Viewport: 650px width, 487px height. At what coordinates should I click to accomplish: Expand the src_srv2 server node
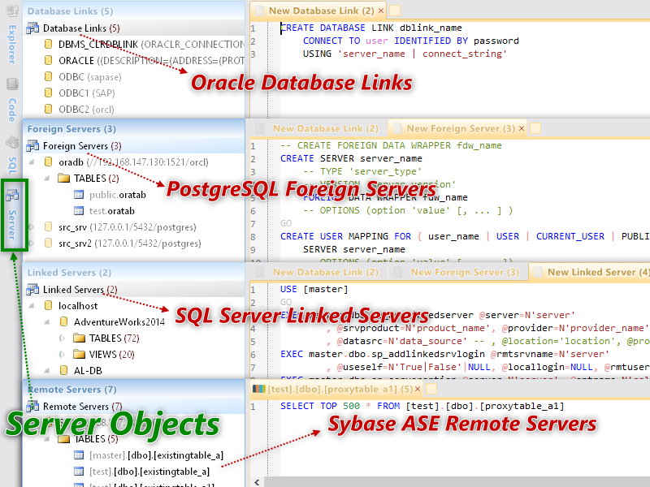31,243
